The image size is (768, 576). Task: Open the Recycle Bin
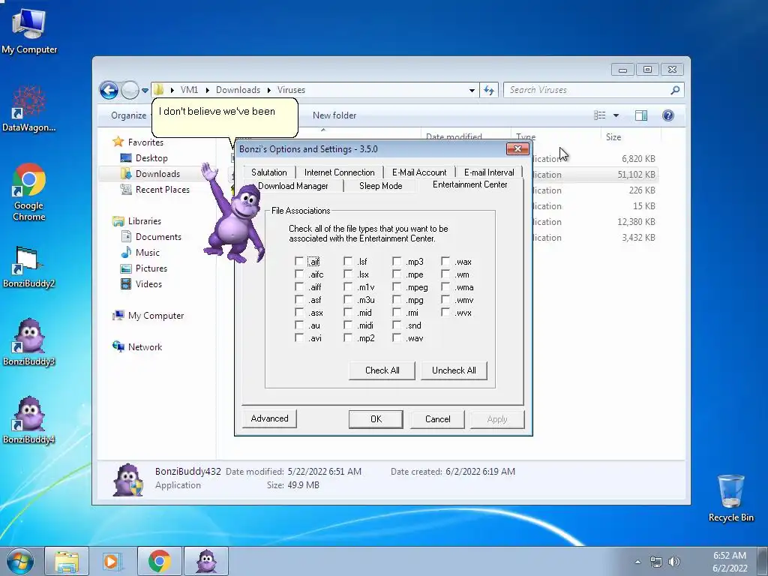click(730, 498)
